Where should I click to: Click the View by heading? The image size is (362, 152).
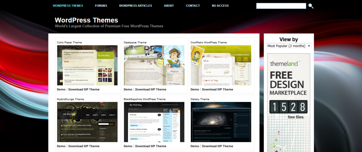coord(288,39)
